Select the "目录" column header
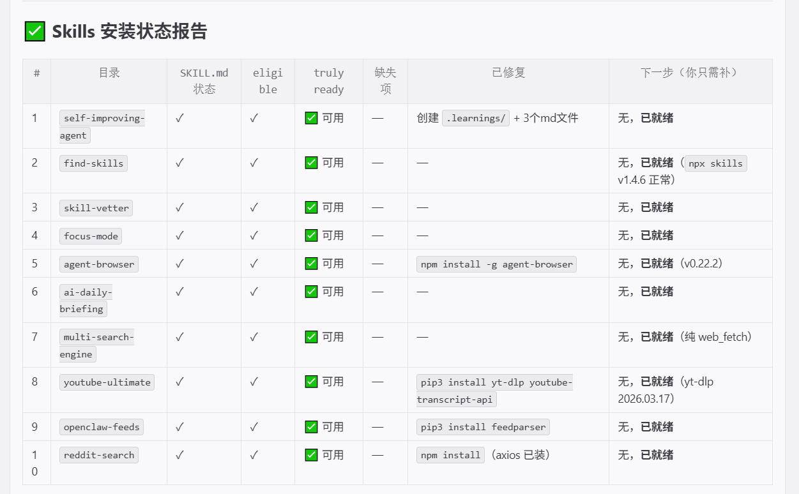 [x=109, y=73]
